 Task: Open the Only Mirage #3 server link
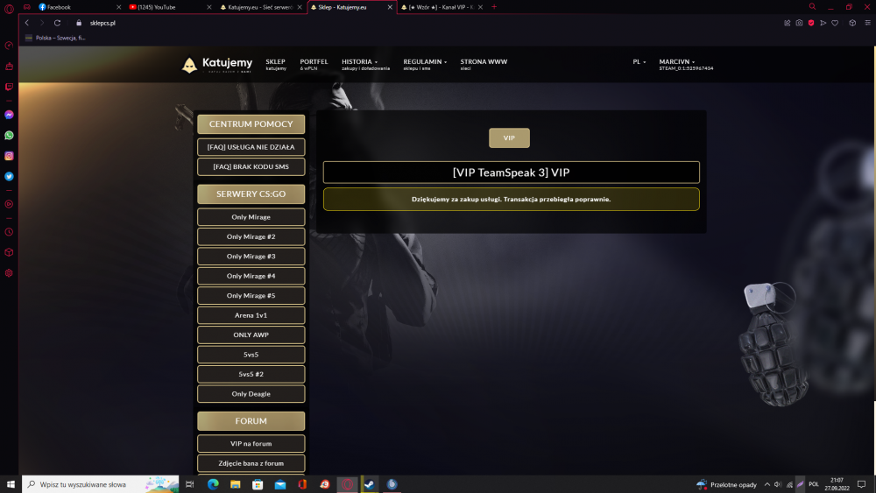[251, 257]
